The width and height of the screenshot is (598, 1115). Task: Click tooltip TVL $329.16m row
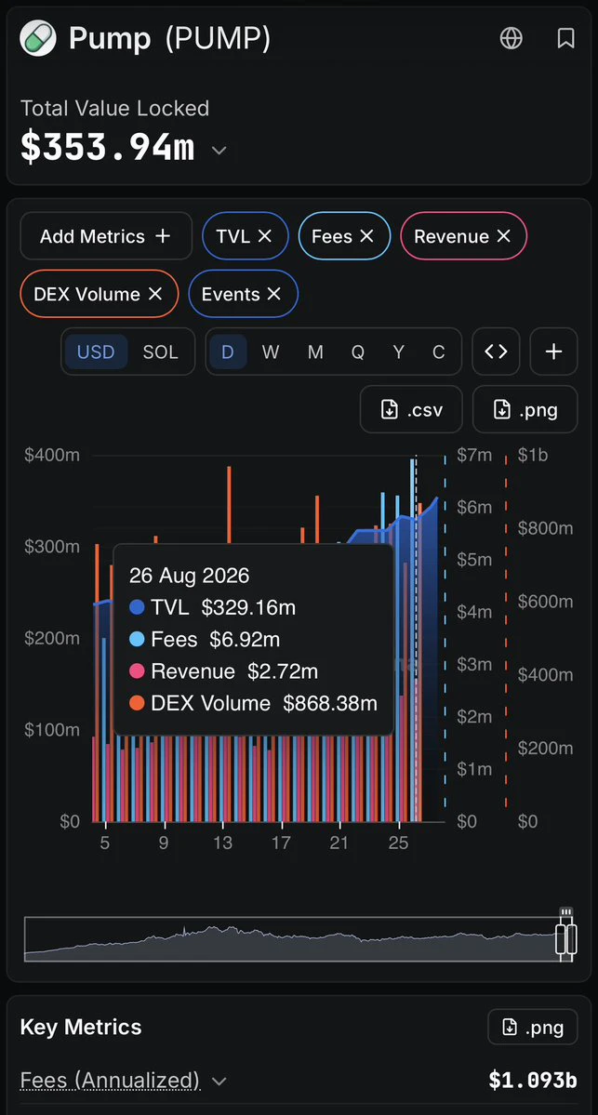click(213, 607)
